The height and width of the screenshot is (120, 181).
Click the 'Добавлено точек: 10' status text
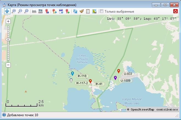[x=23, y=115]
